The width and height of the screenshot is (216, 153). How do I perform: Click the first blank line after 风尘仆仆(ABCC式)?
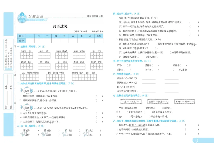[149, 79]
